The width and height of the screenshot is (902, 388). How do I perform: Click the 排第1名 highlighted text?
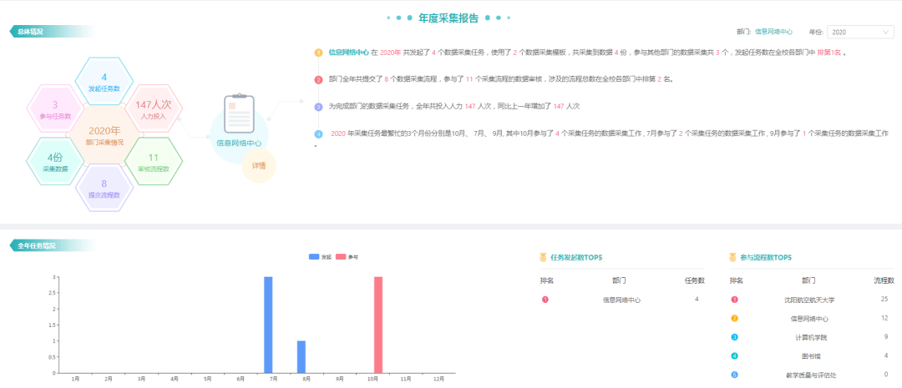click(829, 53)
